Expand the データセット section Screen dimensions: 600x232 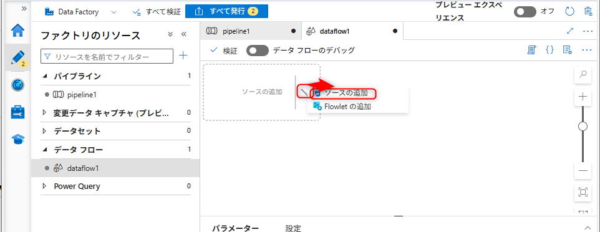click(44, 130)
